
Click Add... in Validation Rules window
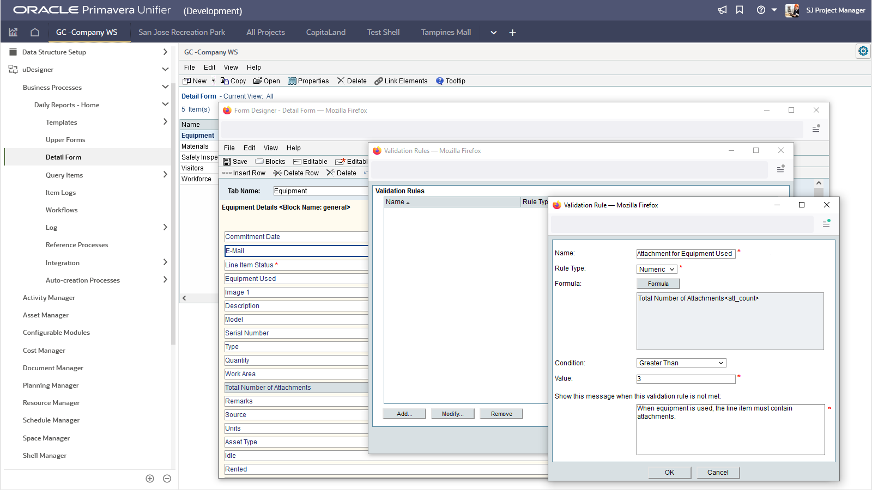point(404,414)
